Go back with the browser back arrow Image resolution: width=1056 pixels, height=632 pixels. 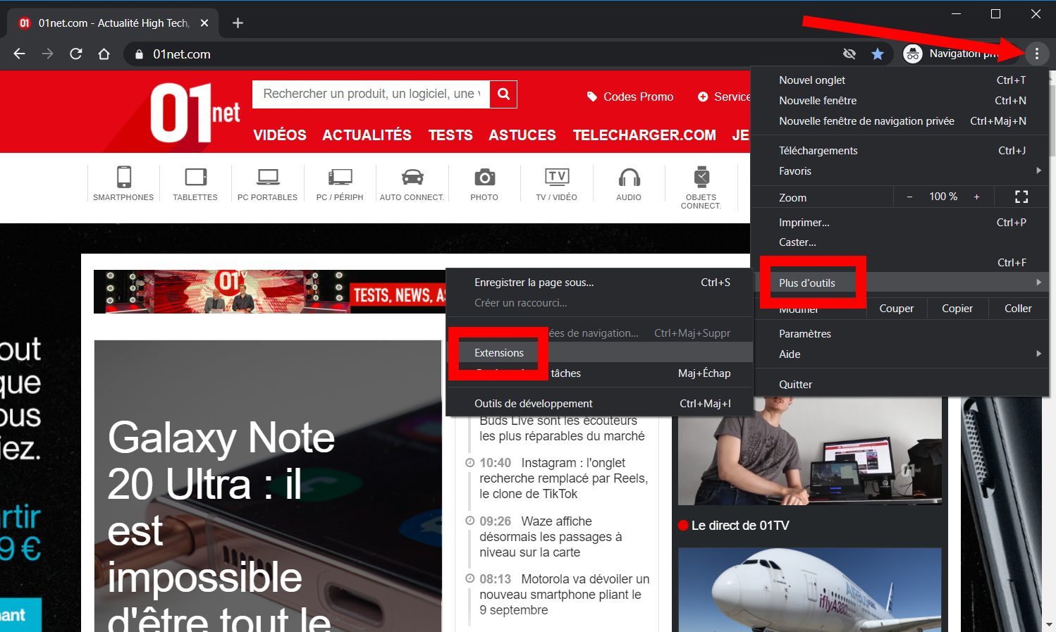point(19,54)
